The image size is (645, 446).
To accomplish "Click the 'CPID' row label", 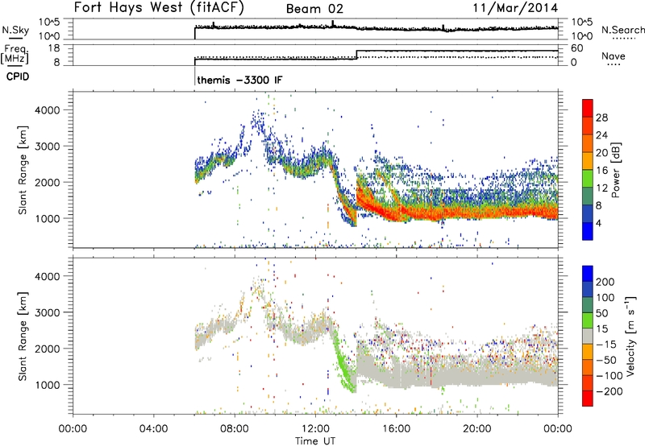I will click(18, 76).
